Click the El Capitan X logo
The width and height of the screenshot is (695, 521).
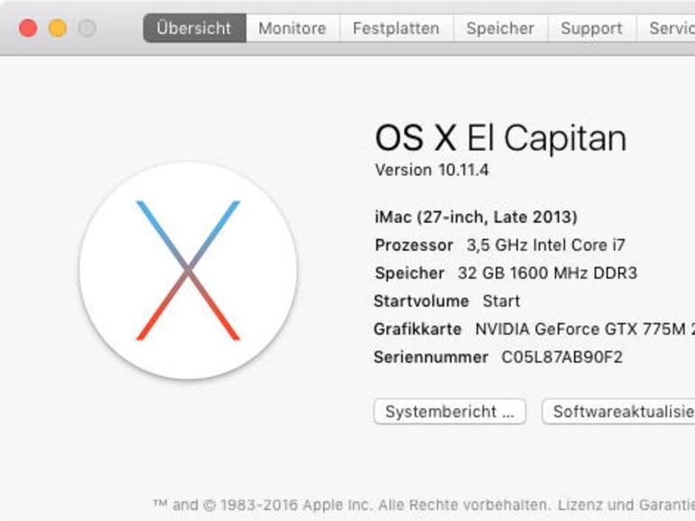(188, 270)
